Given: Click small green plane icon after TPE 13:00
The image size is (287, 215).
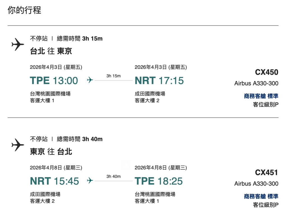Looking at the screenshot, I should pyautogui.click(x=90, y=81).
